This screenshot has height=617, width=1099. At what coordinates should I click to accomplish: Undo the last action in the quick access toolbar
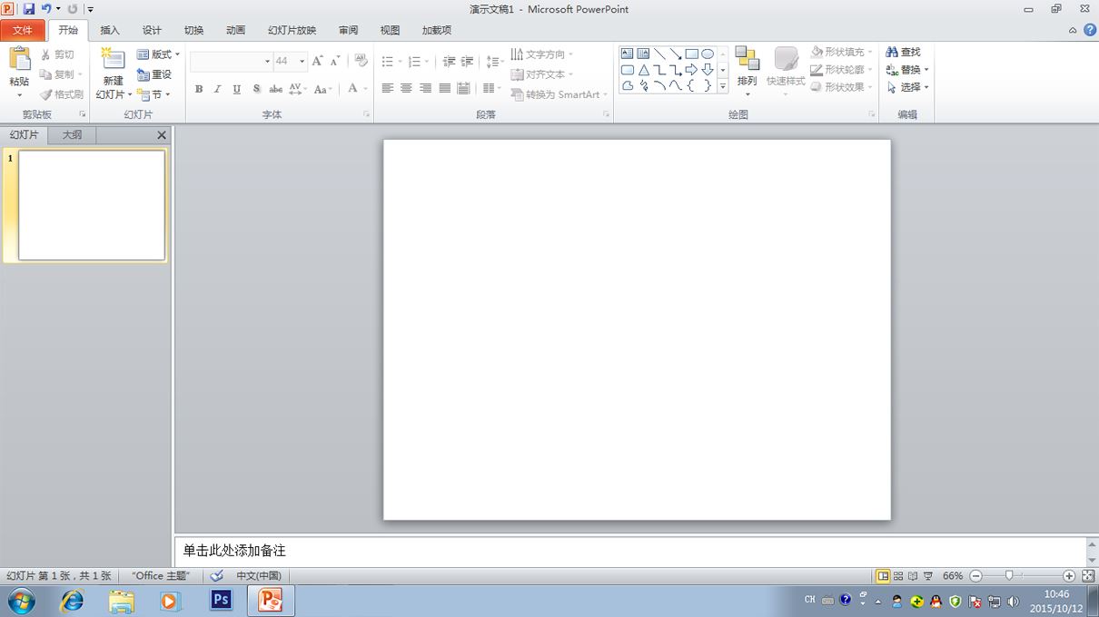pyautogui.click(x=46, y=9)
